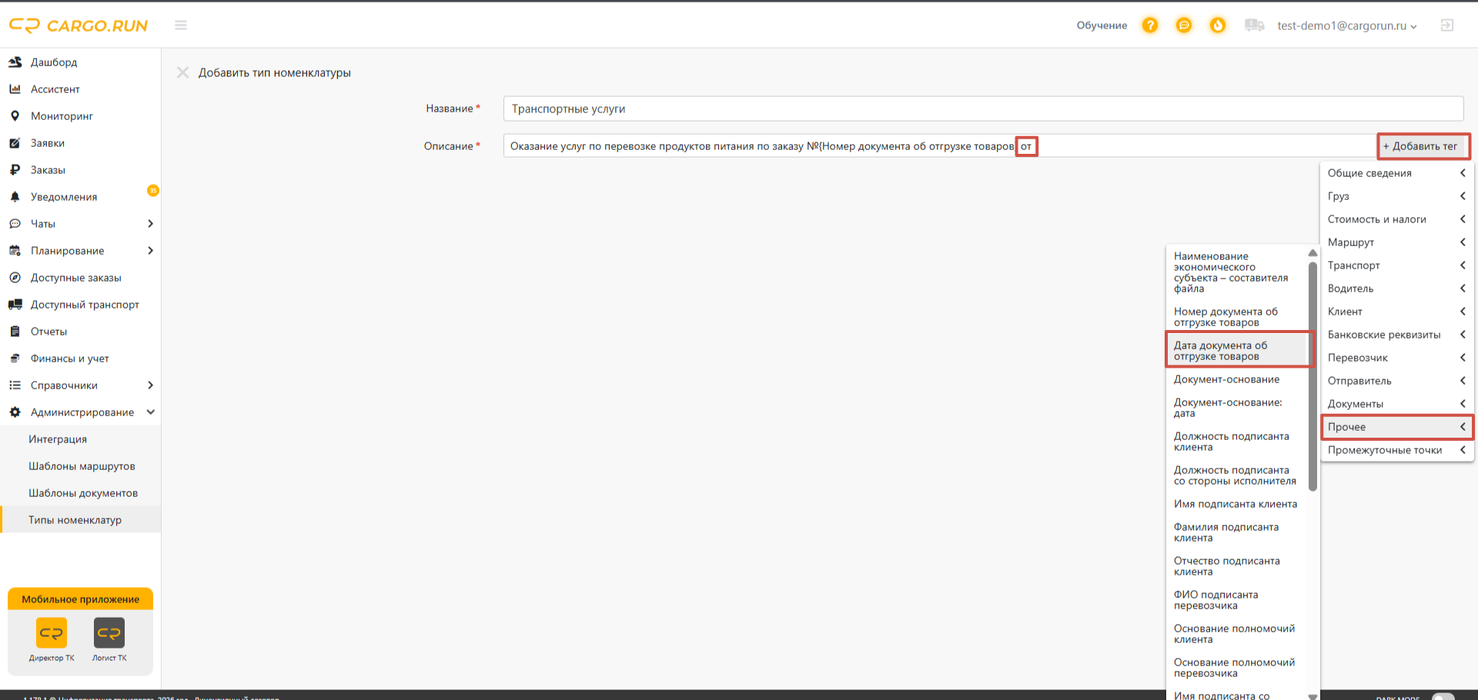Viewport: 1478px width, 700px height.
Task: Click the Уведомления orange count badge
Action: [x=153, y=190]
